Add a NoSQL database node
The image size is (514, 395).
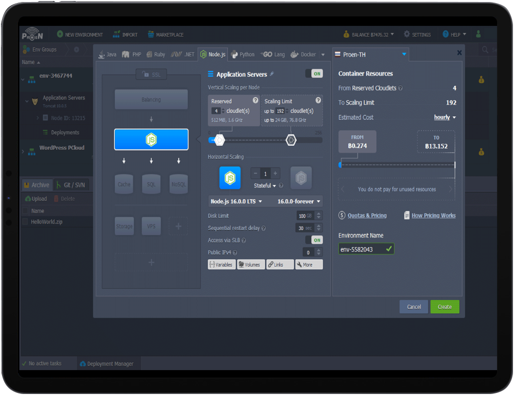click(x=178, y=184)
